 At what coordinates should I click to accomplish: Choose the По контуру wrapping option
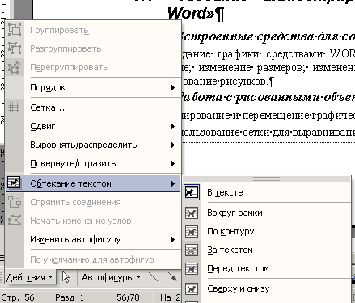[267, 231]
